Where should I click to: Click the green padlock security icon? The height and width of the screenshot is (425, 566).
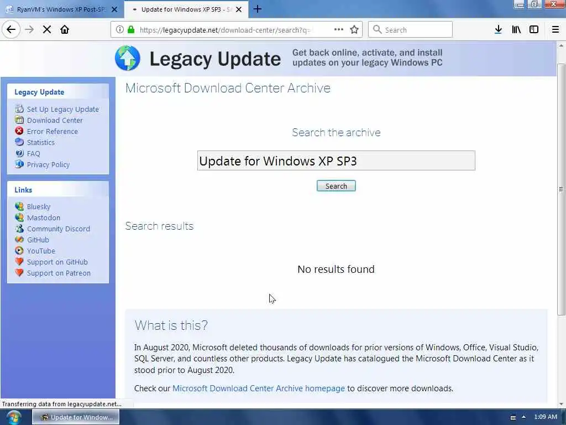click(x=131, y=30)
